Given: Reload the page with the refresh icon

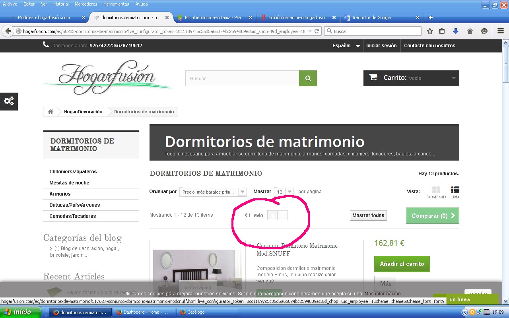Looking at the screenshot, I should [317, 31].
